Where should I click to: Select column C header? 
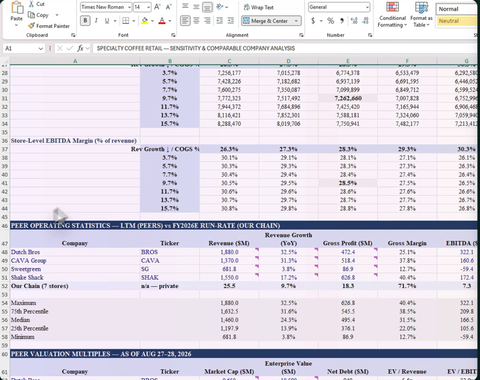(x=229, y=61)
